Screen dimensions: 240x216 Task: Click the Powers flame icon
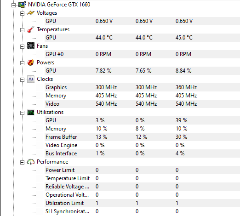pyautogui.click(x=31, y=63)
